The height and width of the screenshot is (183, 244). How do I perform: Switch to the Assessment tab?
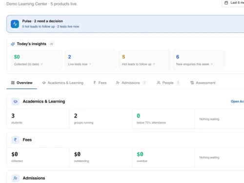tap(203, 83)
